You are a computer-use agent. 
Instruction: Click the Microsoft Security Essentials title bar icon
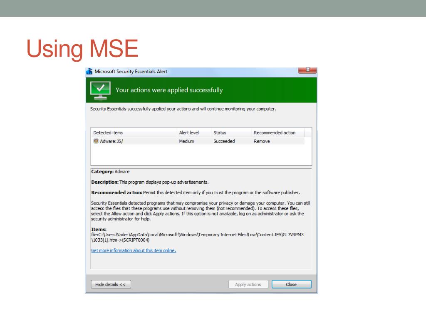pyautogui.click(x=89, y=72)
